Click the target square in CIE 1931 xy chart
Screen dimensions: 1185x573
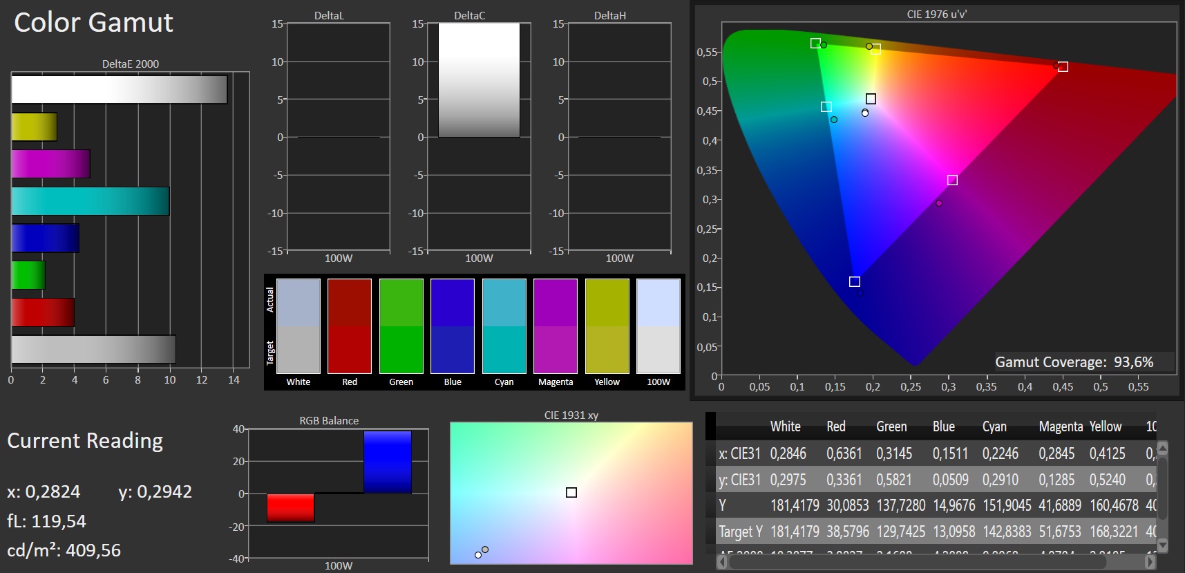[571, 493]
